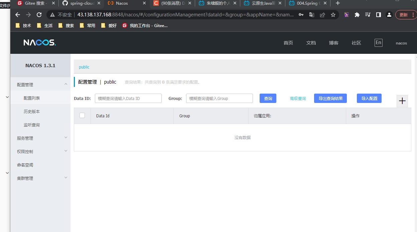
Task: Click the purple extension icon
Action: click(346, 15)
